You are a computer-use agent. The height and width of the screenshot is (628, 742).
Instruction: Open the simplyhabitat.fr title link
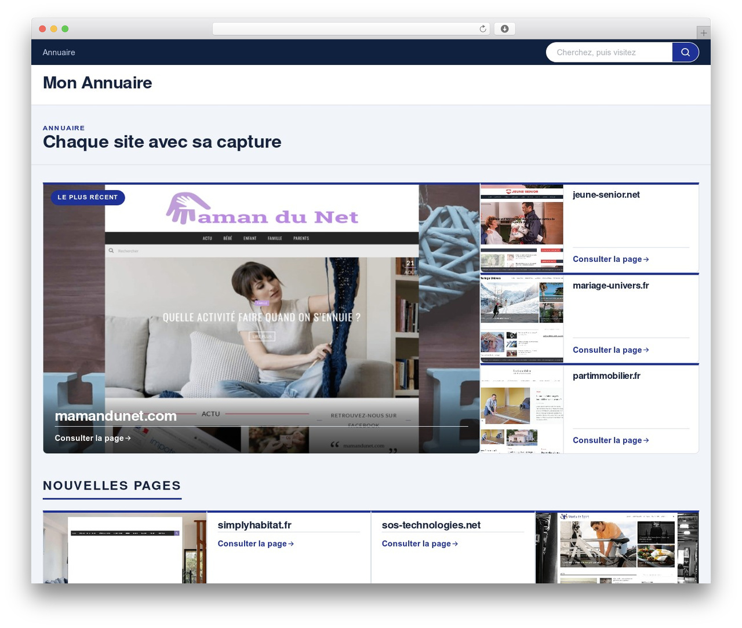pos(254,525)
